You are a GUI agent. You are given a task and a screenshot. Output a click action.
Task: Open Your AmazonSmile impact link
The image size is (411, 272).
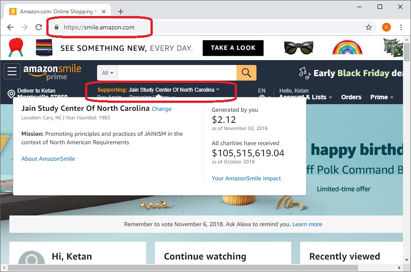coord(246,179)
